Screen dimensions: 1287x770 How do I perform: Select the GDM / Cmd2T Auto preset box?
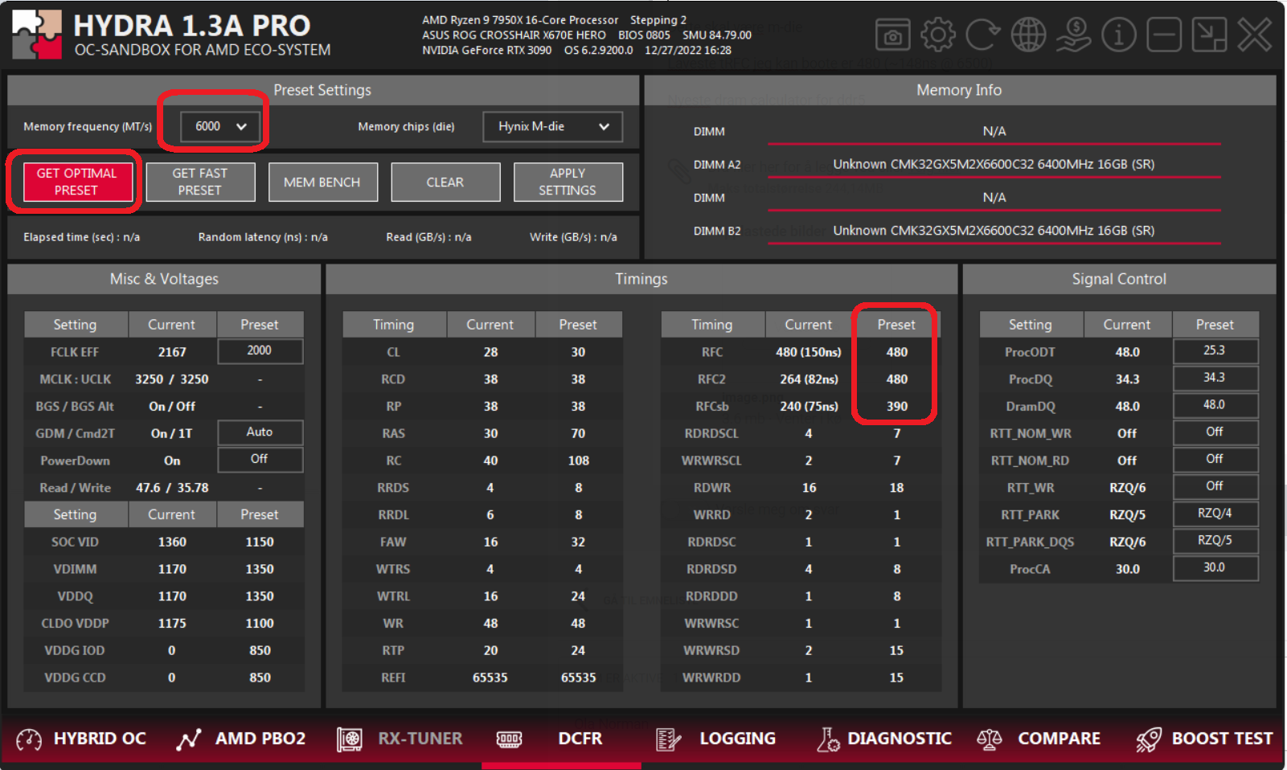click(x=260, y=432)
